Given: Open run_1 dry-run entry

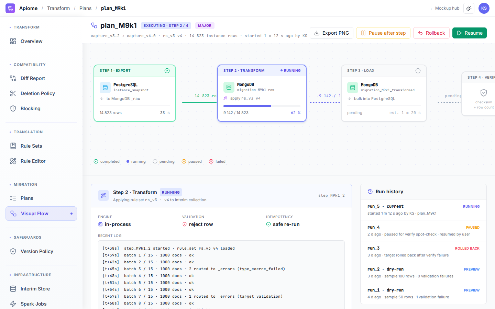Looking at the screenshot, I should 423,294.
